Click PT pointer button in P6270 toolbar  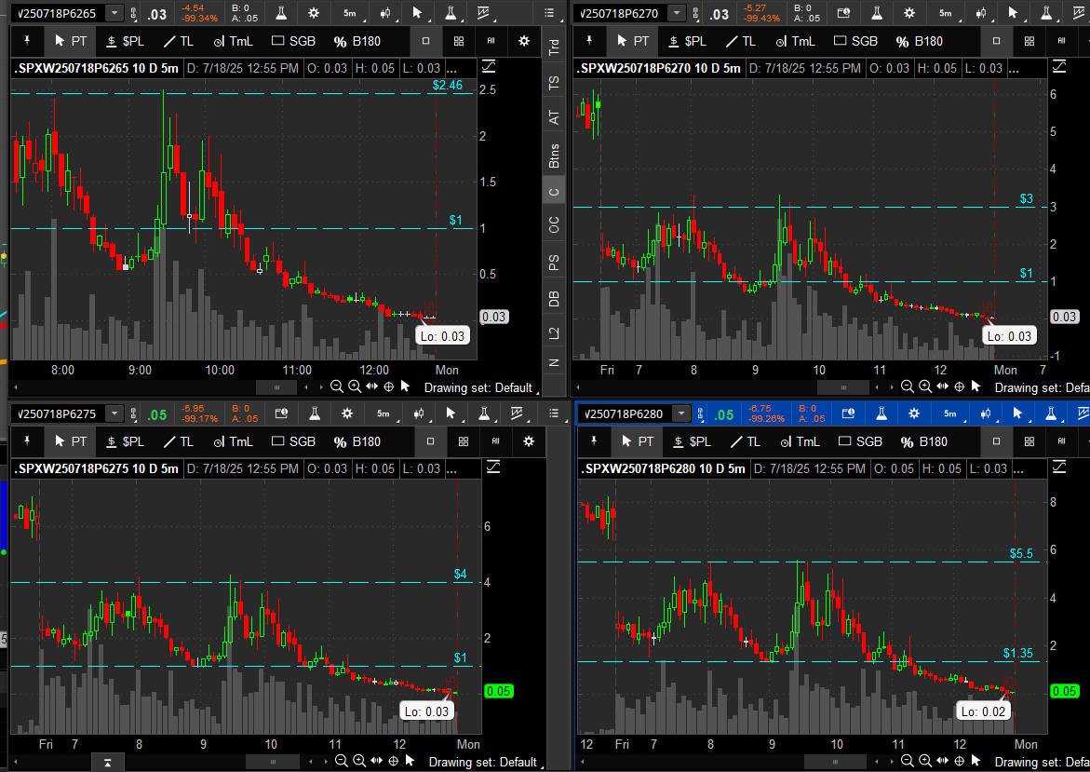coord(632,41)
